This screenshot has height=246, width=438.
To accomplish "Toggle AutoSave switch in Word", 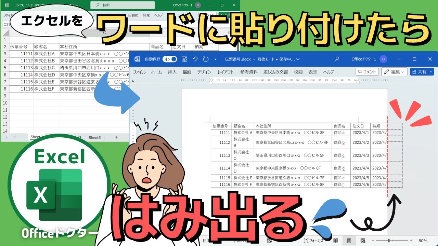I will click(x=170, y=59).
